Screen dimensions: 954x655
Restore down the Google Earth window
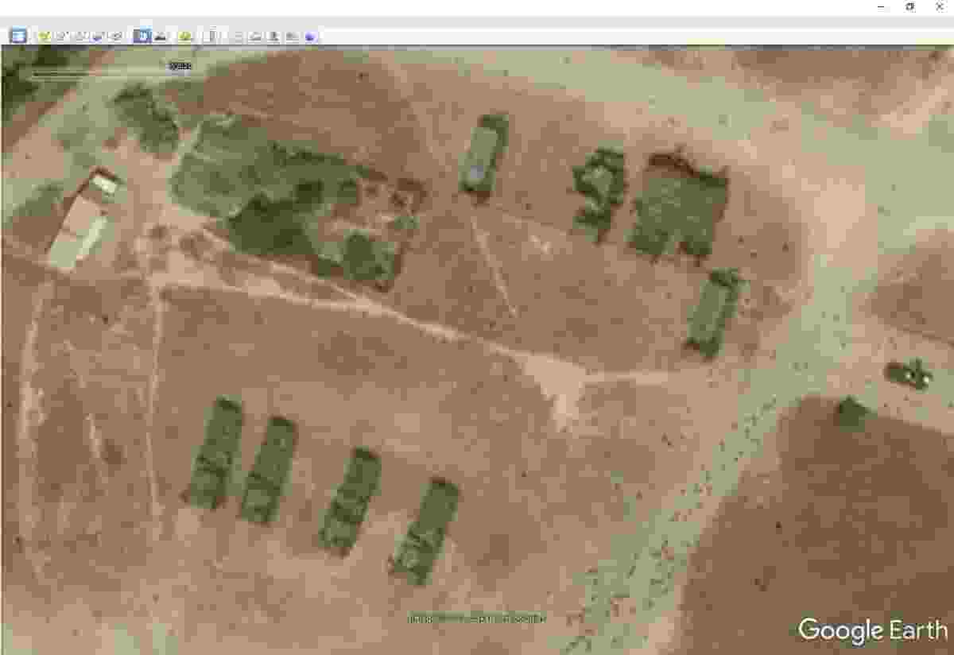tap(910, 6)
